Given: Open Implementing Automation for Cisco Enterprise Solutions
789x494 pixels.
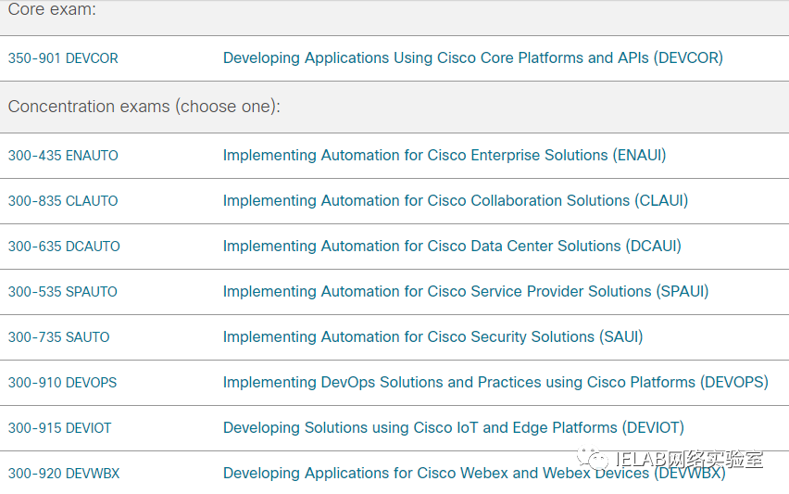Looking at the screenshot, I should click(x=445, y=155).
